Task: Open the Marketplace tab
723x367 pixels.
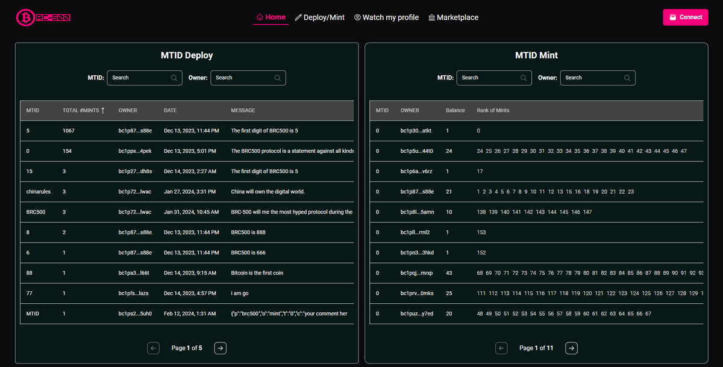Action: click(453, 17)
